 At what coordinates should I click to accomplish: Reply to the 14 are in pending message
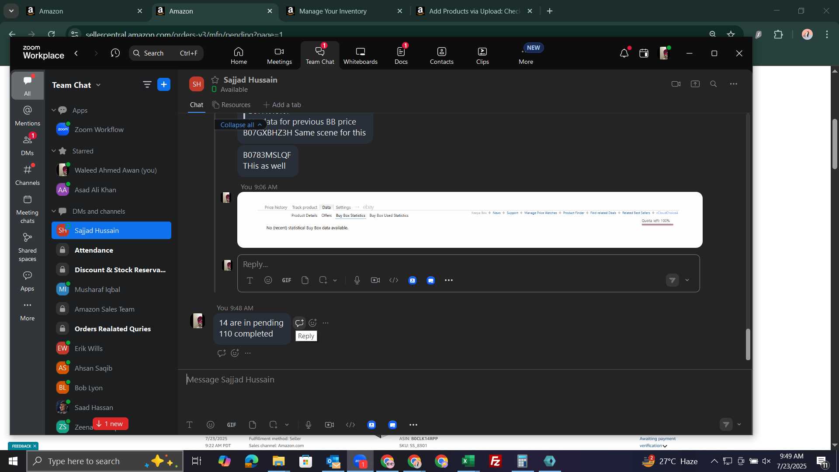299,323
